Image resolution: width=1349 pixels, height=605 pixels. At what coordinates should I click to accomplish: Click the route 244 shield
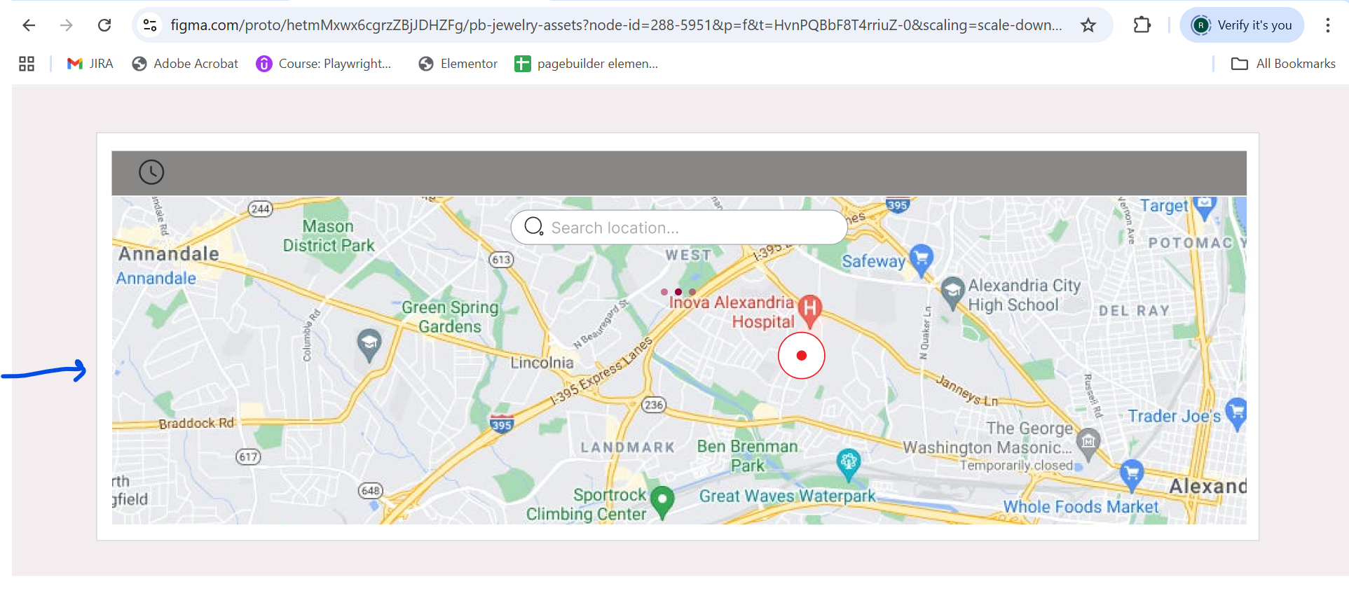(x=260, y=209)
